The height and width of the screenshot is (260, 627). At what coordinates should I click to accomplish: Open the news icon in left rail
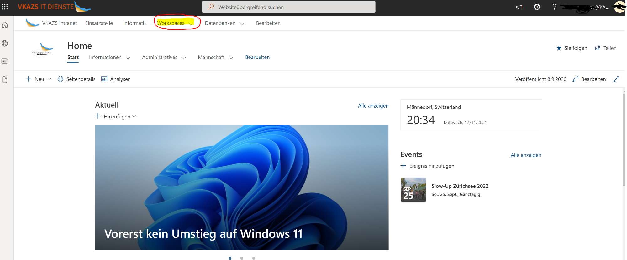click(5, 61)
